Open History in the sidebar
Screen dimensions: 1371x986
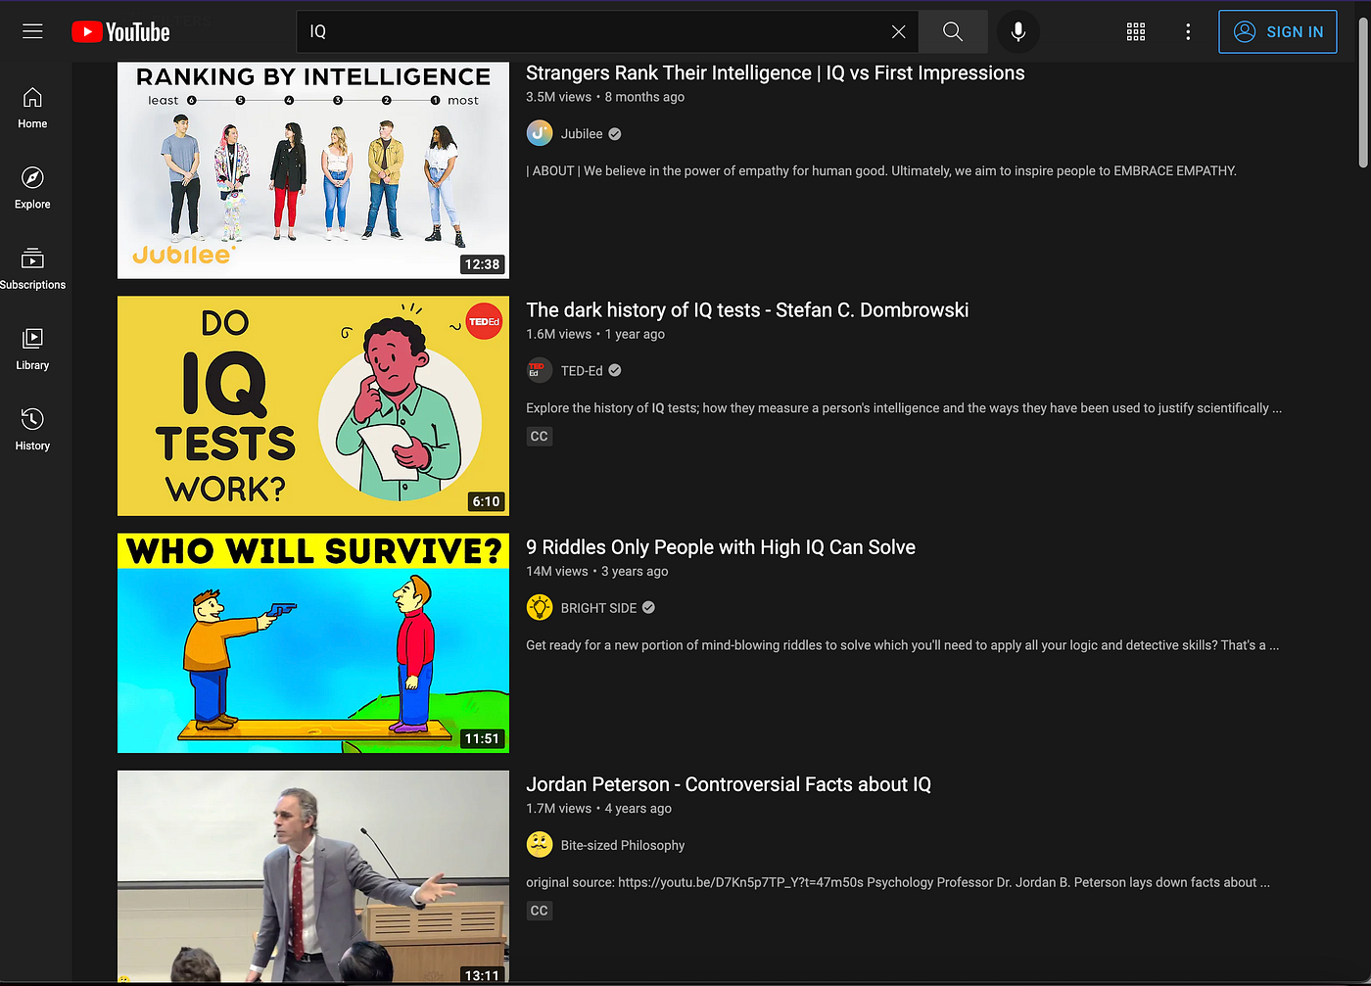(x=32, y=429)
